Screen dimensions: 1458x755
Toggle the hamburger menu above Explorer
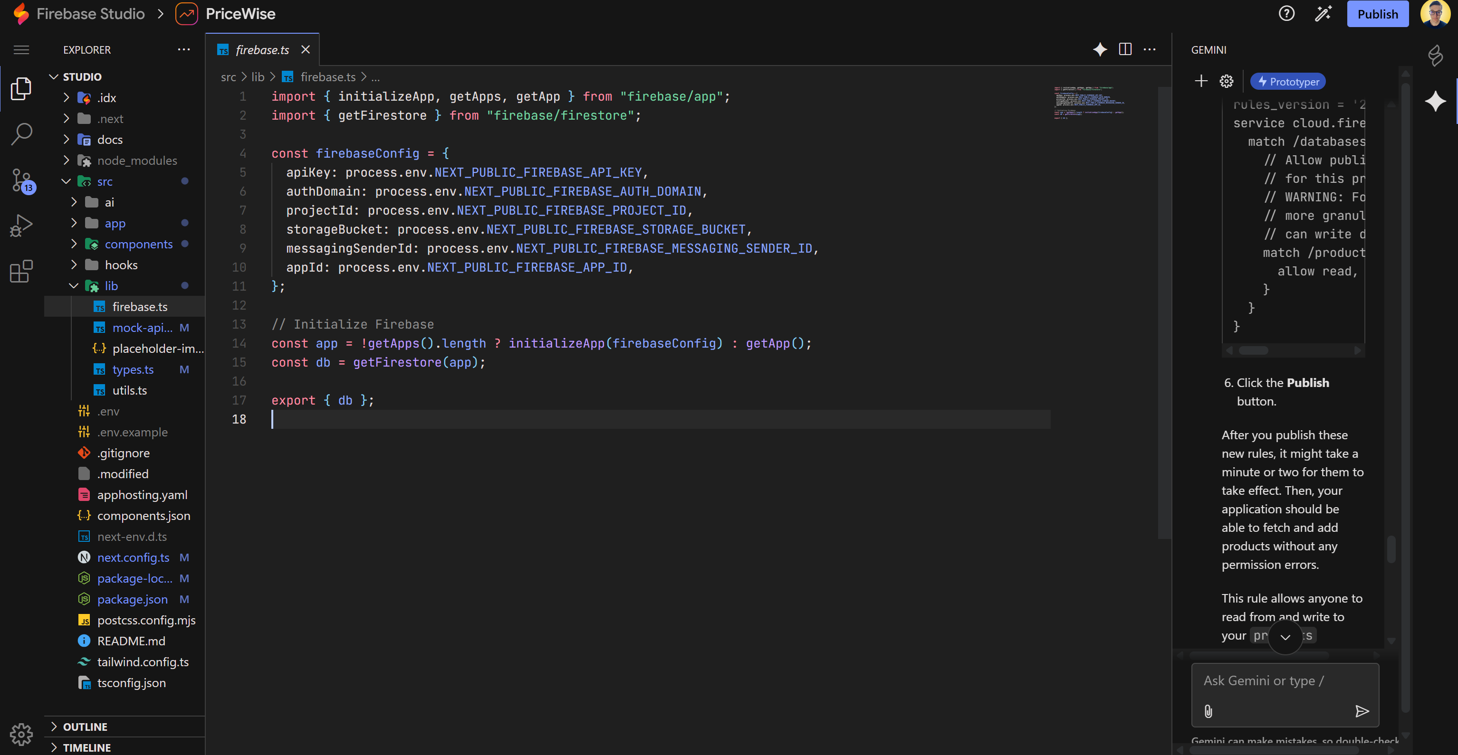[x=21, y=50]
